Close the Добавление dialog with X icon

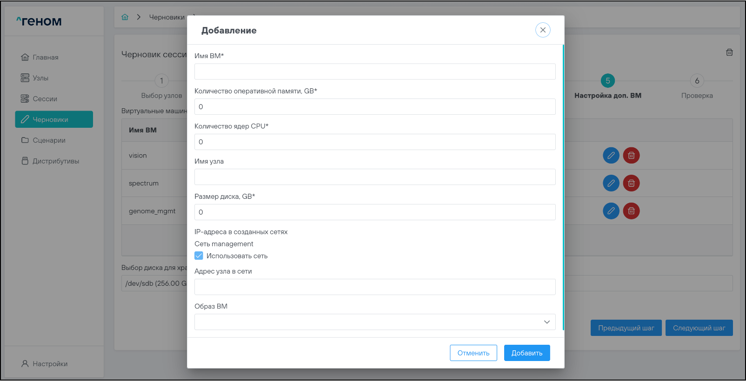pos(543,30)
